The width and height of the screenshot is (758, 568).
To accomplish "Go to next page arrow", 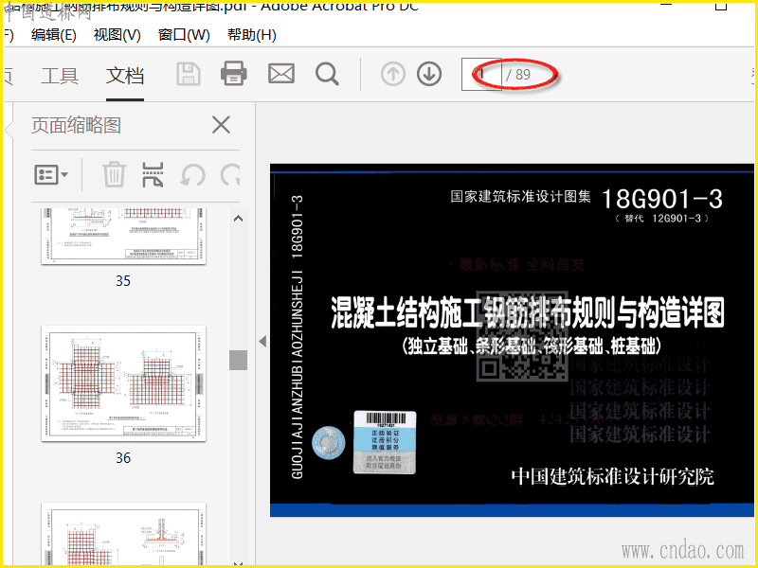I will tap(429, 75).
